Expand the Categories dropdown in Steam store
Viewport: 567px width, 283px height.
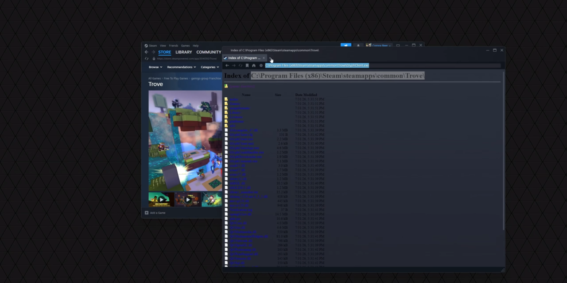click(210, 67)
